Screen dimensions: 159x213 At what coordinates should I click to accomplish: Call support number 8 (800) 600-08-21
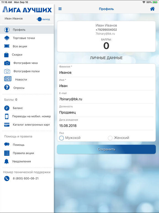point(26,179)
